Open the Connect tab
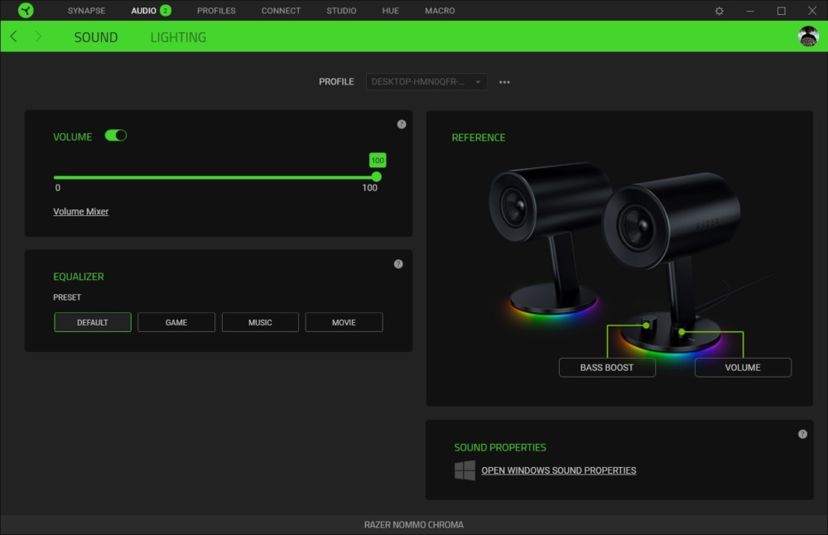 click(281, 11)
